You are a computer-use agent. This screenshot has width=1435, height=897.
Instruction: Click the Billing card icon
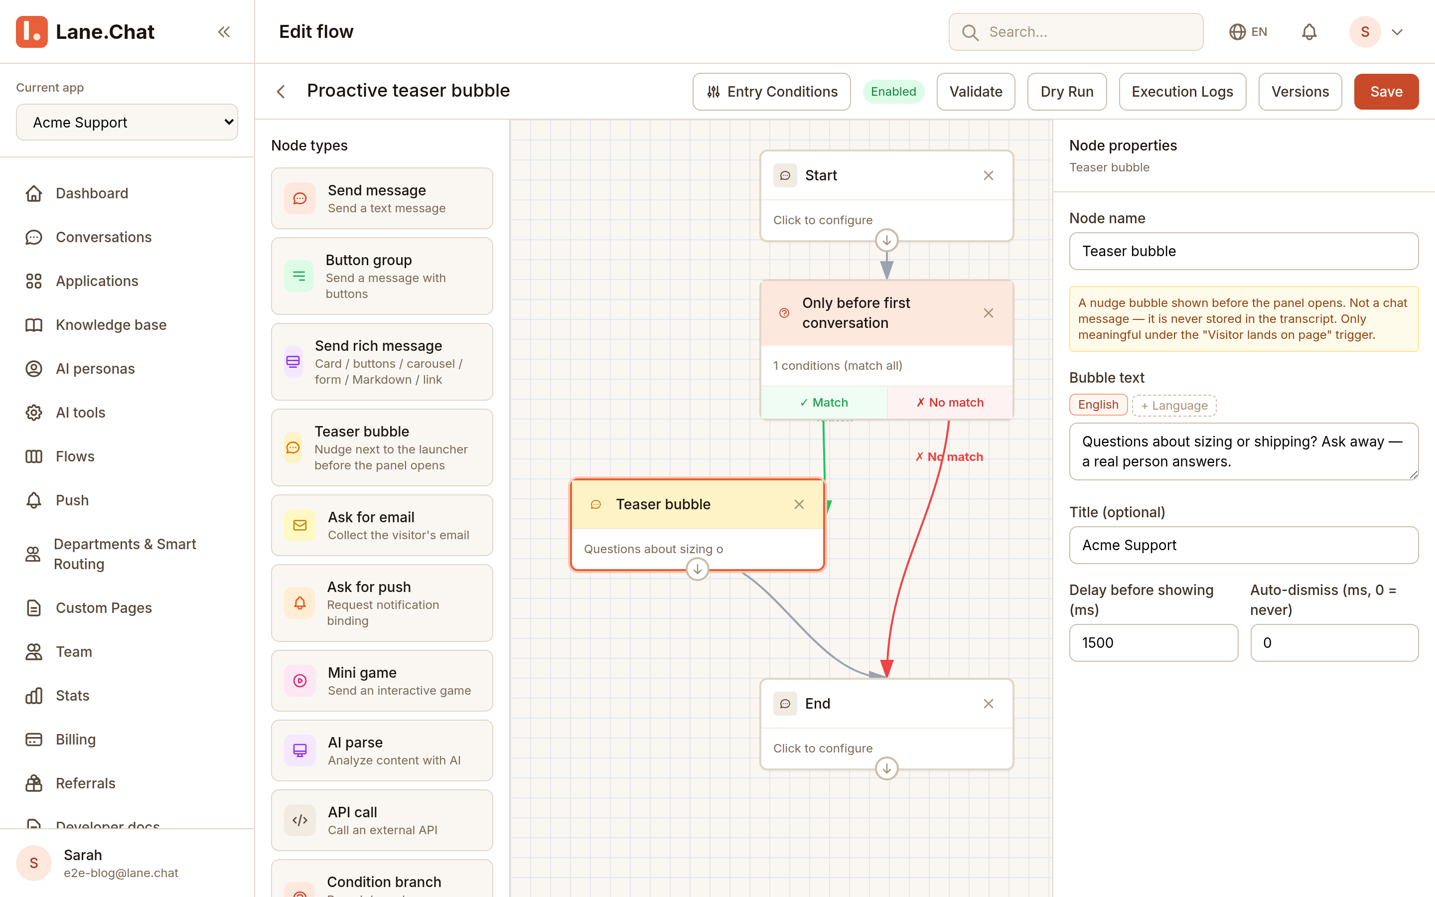click(34, 740)
